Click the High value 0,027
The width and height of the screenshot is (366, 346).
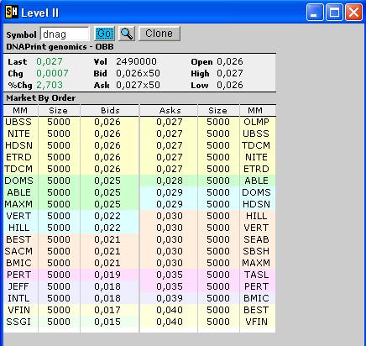230,73
